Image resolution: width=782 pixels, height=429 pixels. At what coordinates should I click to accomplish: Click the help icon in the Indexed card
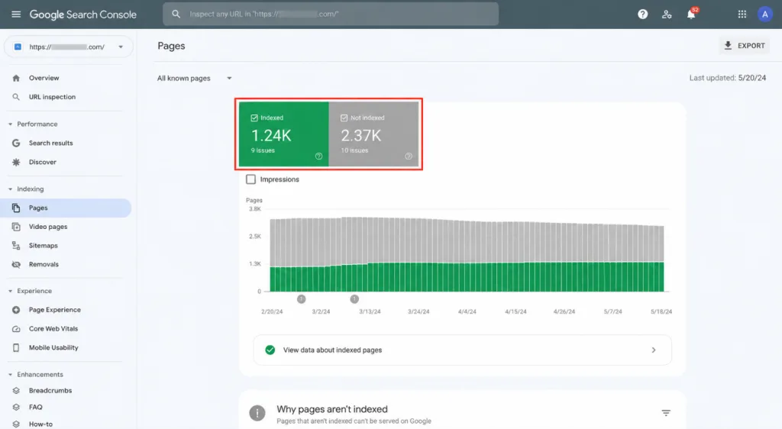coord(318,156)
